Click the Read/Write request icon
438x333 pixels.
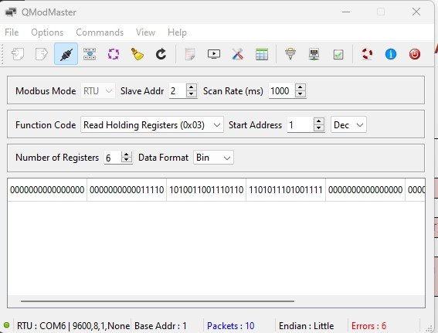click(90, 54)
